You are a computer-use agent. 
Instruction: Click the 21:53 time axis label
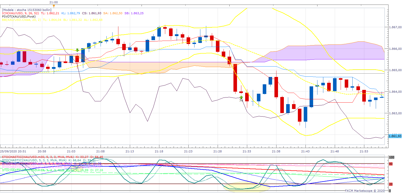(364, 151)
